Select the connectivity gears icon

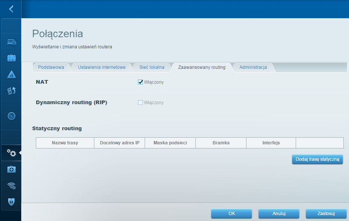coord(11,153)
